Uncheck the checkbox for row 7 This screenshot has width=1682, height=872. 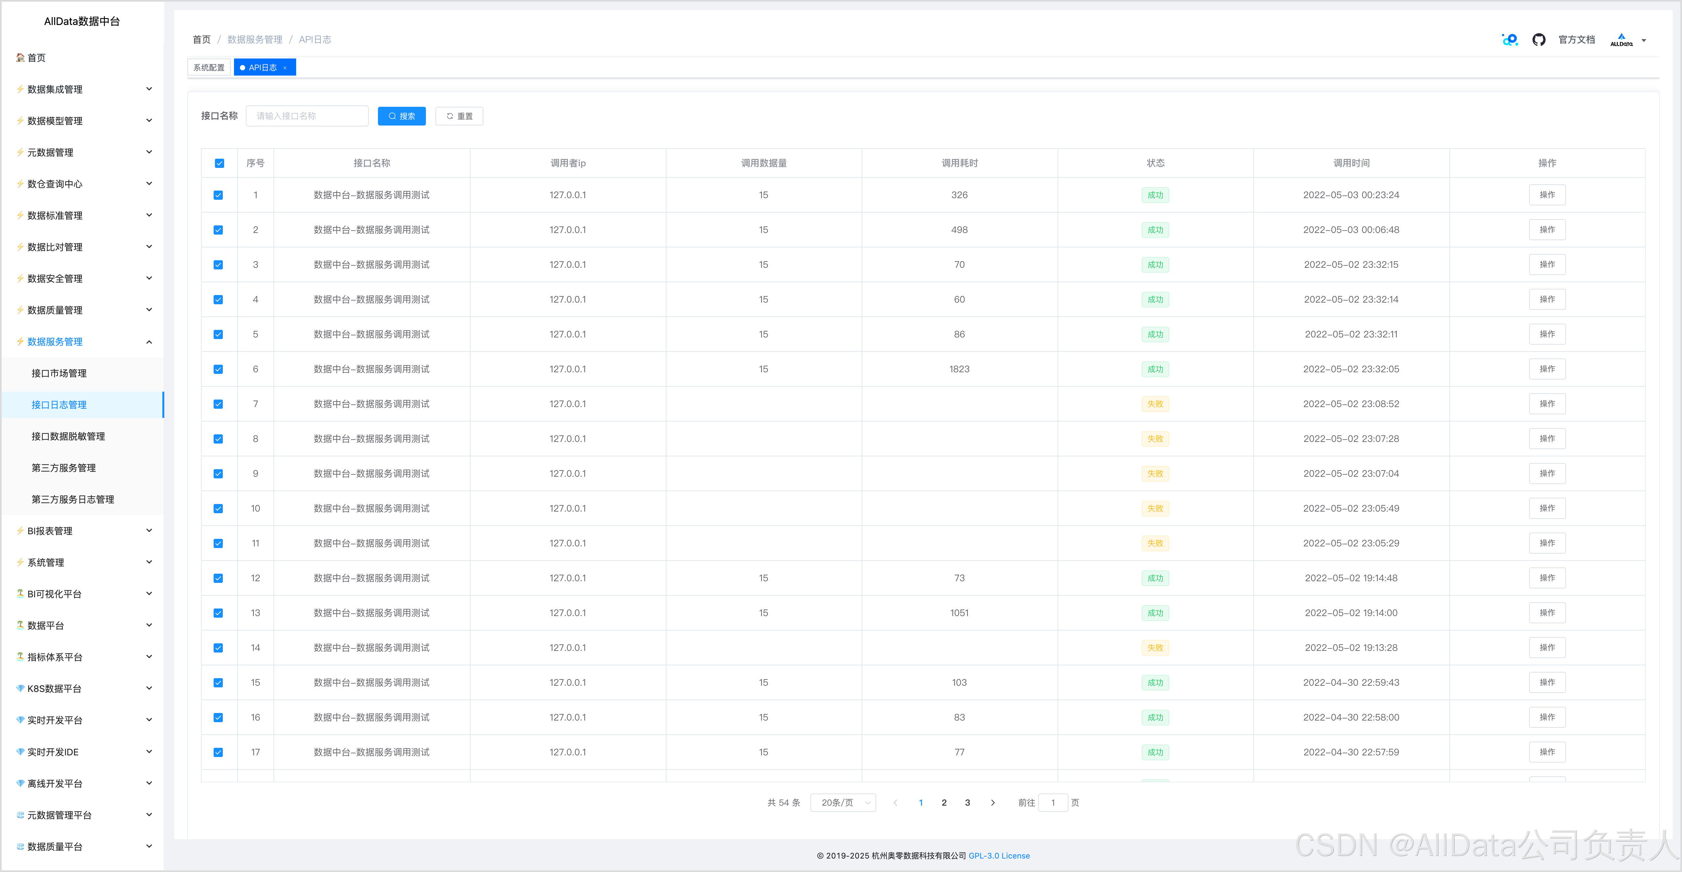click(x=218, y=404)
